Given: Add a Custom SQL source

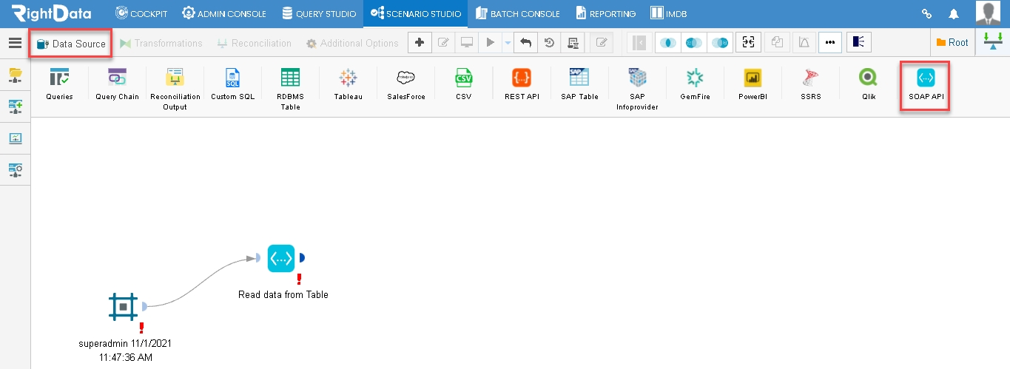Looking at the screenshot, I should (x=232, y=84).
